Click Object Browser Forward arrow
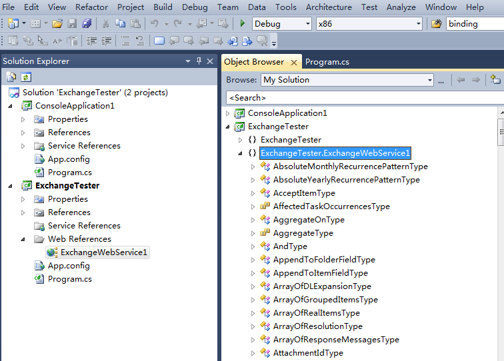The width and height of the screenshot is (504, 361). point(476,80)
